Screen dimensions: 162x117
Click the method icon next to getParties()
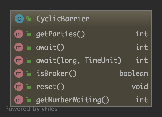click(19, 34)
